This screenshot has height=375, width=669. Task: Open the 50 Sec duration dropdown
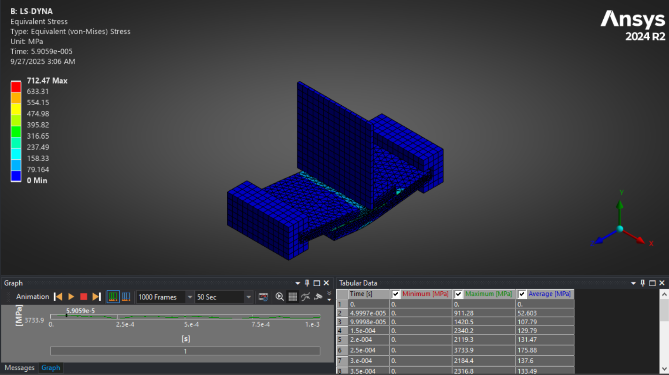pyautogui.click(x=248, y=297)
